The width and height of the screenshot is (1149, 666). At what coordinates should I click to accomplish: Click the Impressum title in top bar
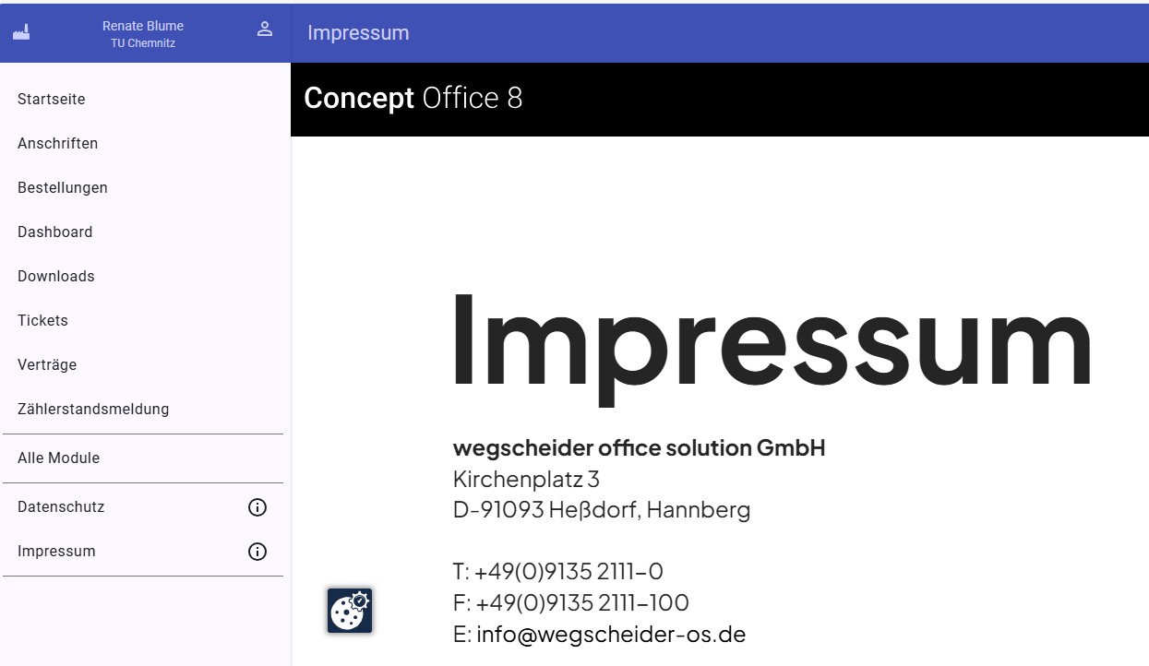tap(358, 33)
